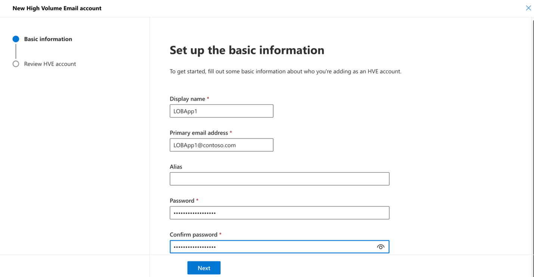Click the "Alias" field label
The height and width of the screenshot is (277, 534).
tap(176, 167)
